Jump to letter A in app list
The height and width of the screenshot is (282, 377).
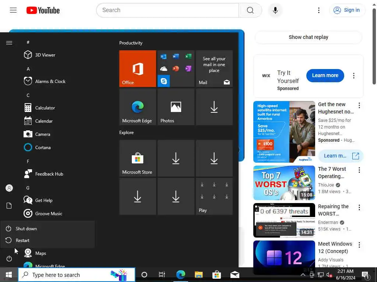tap(28, 69)
